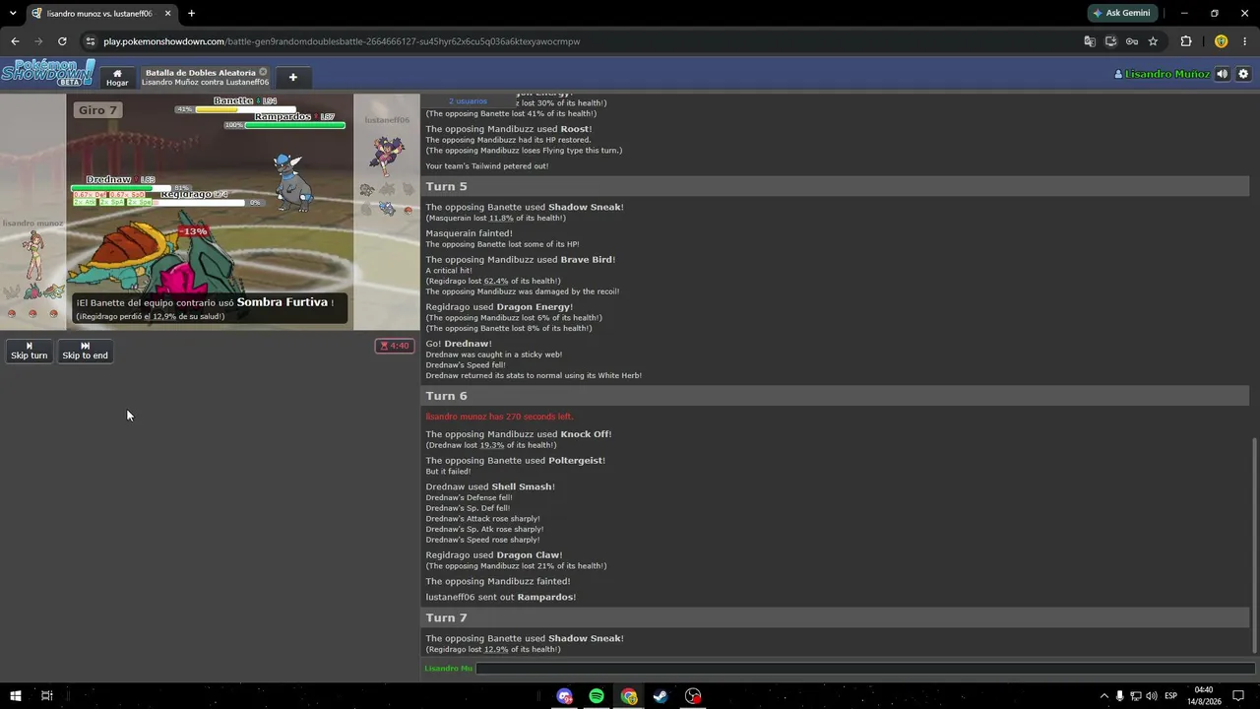Open the Hogar home tab

coord(117,77)
